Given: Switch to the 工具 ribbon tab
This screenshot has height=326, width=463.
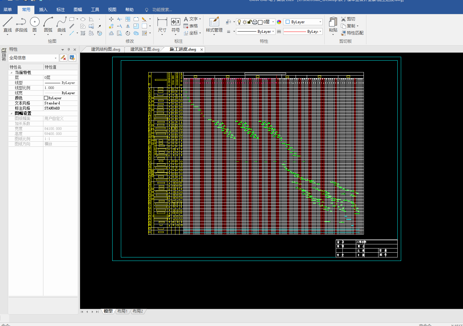Looking at the screenshot, I should (95, 10).
